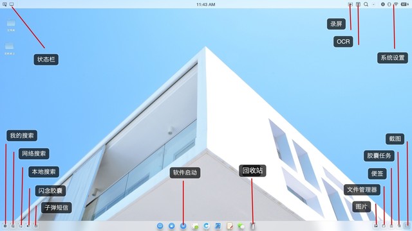Toggle the Idea Capsule (闪念胶囊) icon

tap(28, 226)
